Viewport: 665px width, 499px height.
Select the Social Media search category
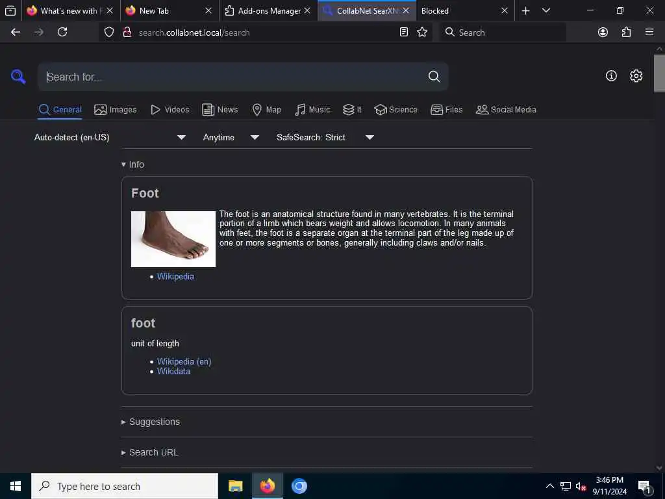(506, 109)
